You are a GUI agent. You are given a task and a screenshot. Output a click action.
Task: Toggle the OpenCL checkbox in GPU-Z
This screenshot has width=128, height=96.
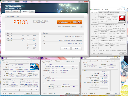[99, 50]
